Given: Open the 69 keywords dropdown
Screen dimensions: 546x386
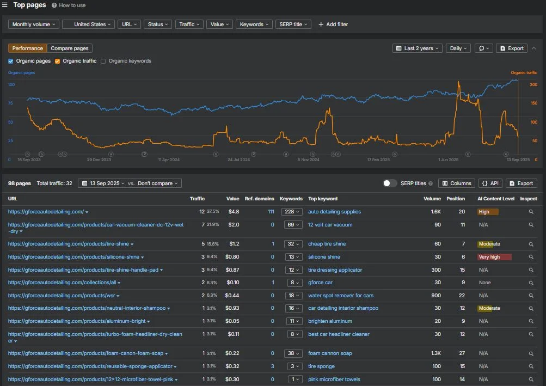Looking at the screenshot, I should 293,225.
